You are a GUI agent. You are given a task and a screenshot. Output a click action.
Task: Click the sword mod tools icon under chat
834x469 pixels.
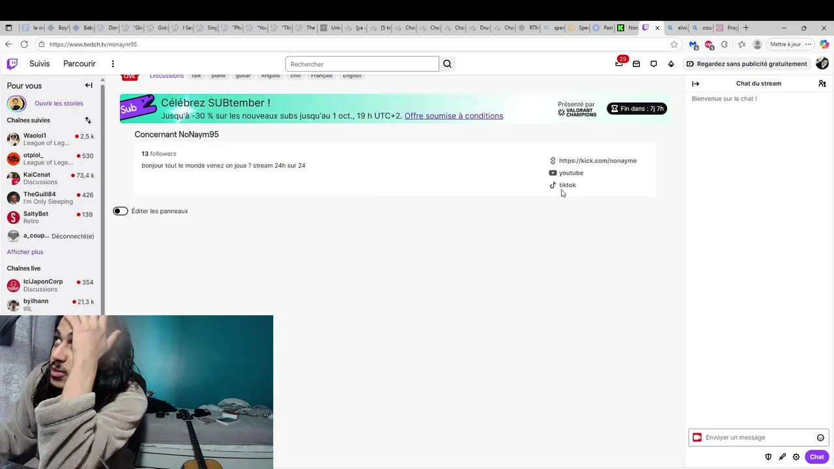pos(782,457)
